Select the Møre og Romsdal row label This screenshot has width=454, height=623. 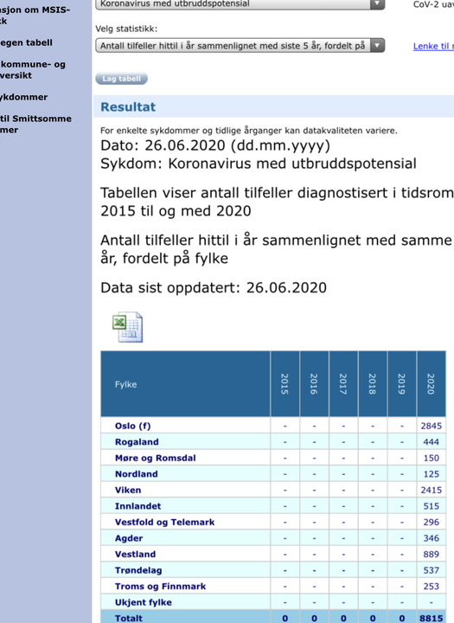[x=156, y=458]
